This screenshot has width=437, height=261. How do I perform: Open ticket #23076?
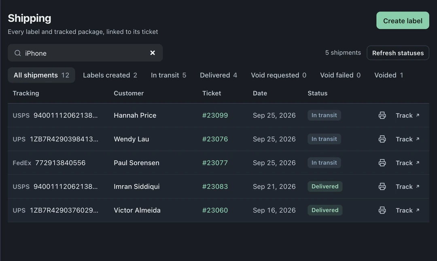215,139
